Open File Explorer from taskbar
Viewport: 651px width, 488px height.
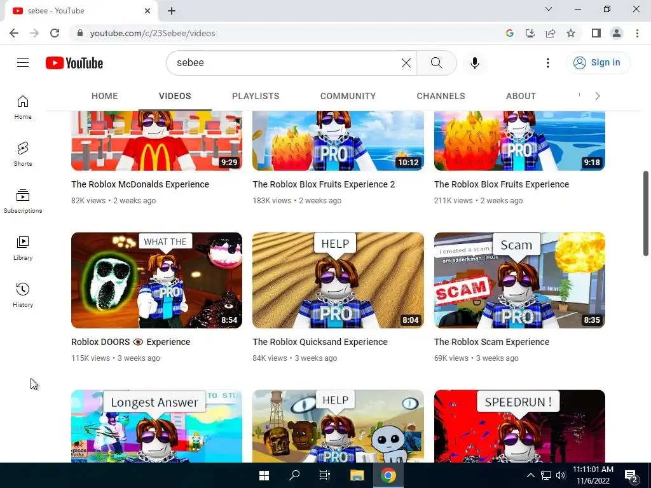pyautogui.click(x=357, y=475)
